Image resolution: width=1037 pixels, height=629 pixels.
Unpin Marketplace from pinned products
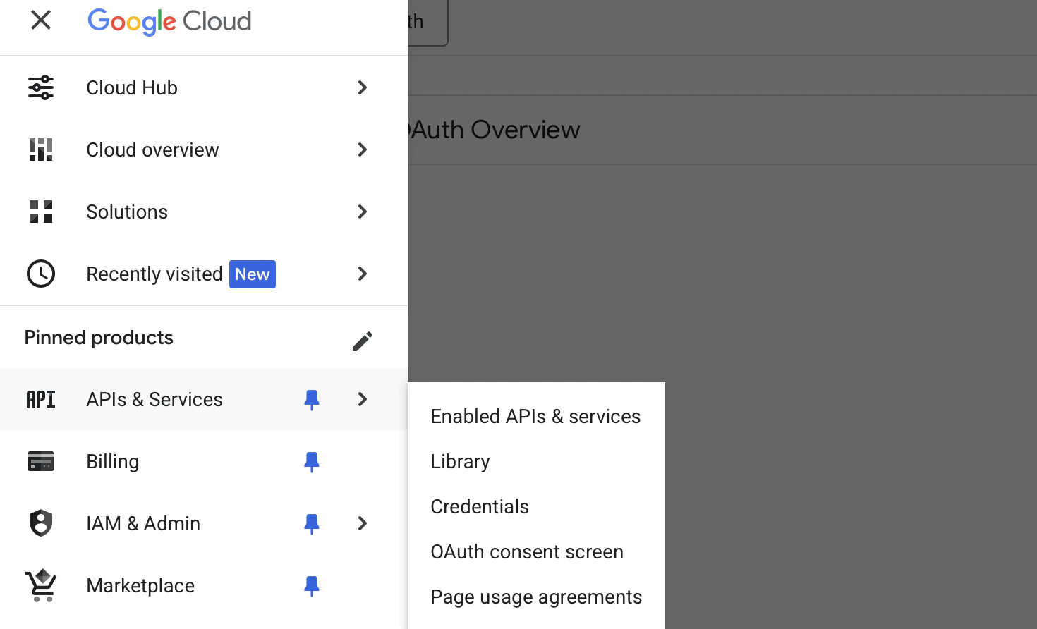312,585
